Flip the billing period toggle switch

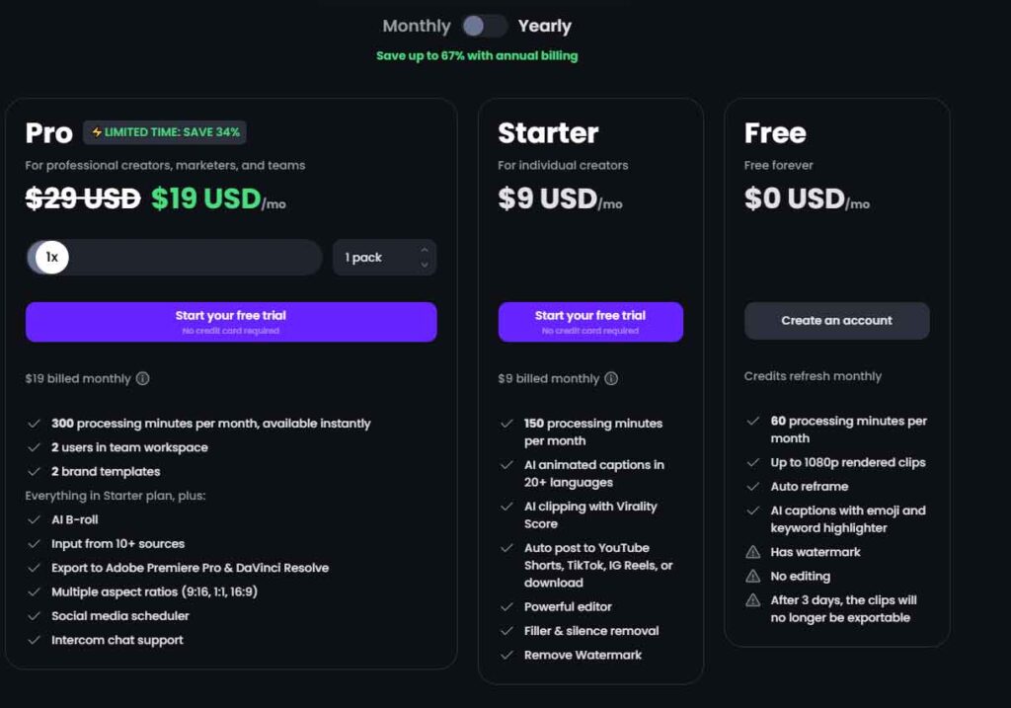point(484,27)
